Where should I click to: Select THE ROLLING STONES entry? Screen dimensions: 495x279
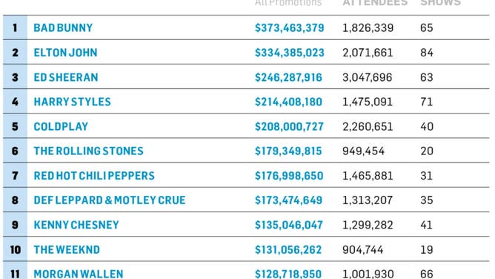(89, 151)
